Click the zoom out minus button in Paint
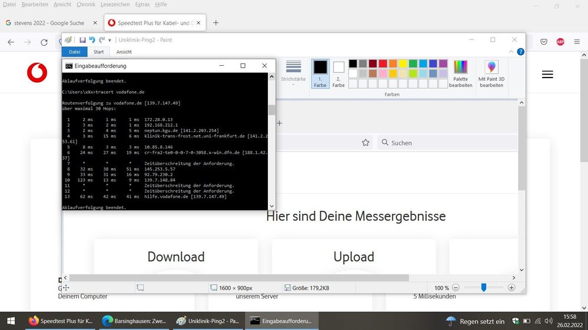 tap(456, 288)
